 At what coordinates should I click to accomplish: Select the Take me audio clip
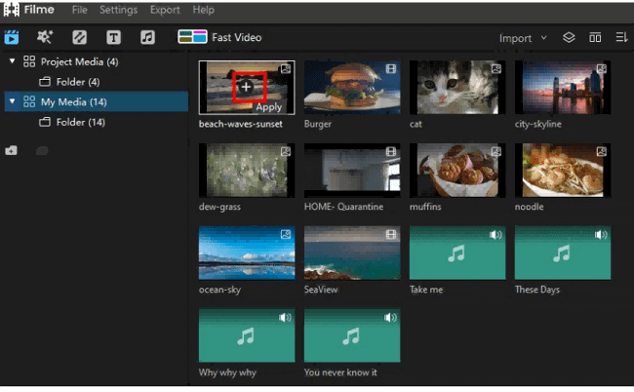(x=457, y=253)
